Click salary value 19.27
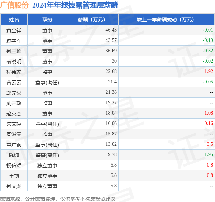This screenshot has height=202, width=215. [111, 103]
